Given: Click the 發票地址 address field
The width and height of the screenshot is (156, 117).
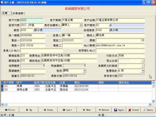Looking at the screenshot, I should (69, 56).
